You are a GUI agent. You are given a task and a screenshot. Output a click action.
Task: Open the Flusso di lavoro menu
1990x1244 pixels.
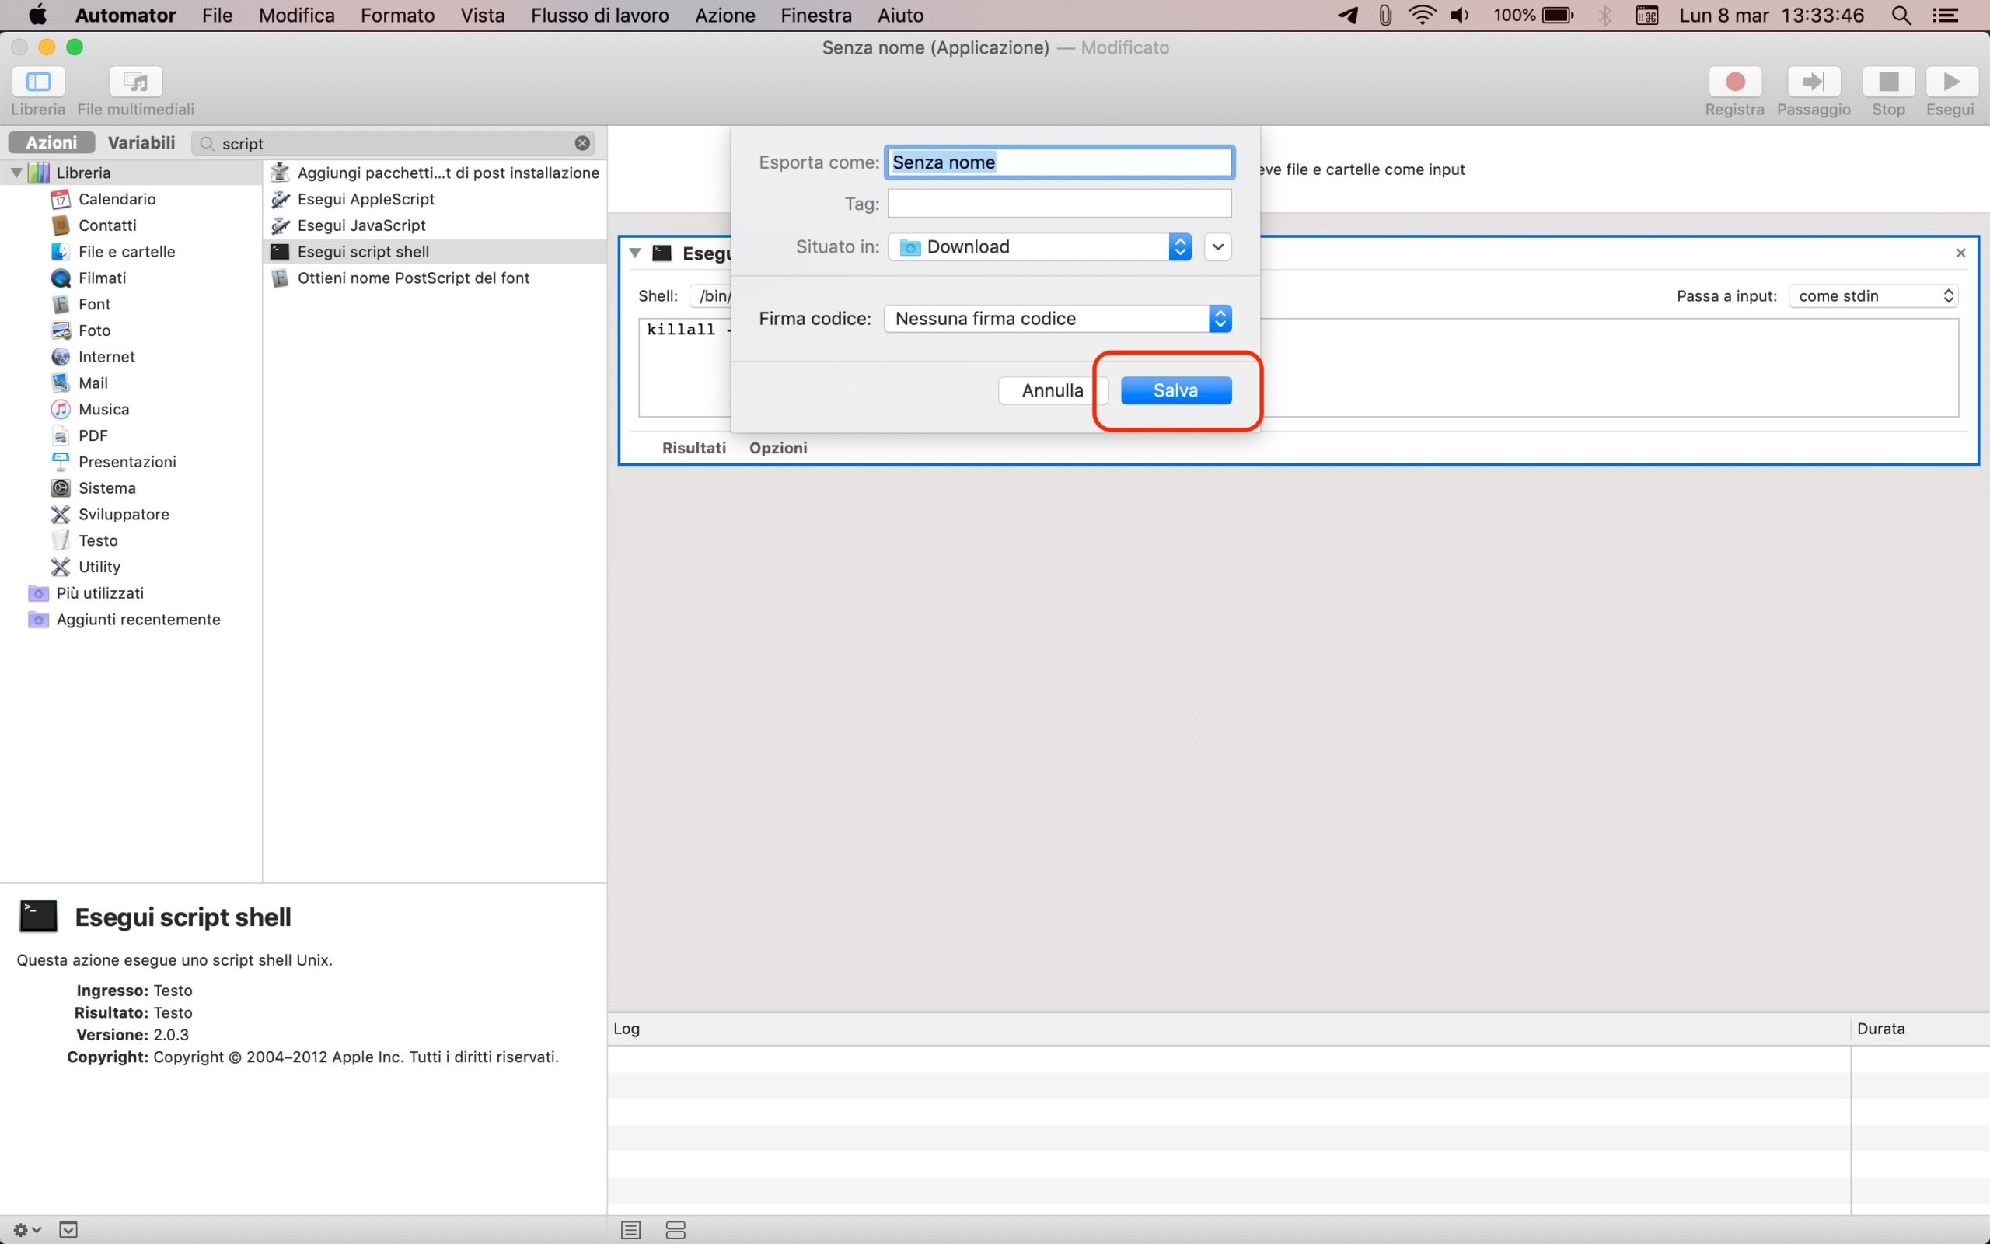599,16
